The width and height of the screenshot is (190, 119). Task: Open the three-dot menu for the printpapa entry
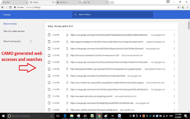[174, 42]
